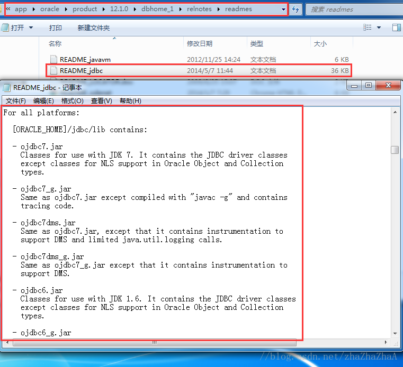Click the text 'ojdbc6.jar' in Notepad

pyautogui.click(x=42, y=290)
